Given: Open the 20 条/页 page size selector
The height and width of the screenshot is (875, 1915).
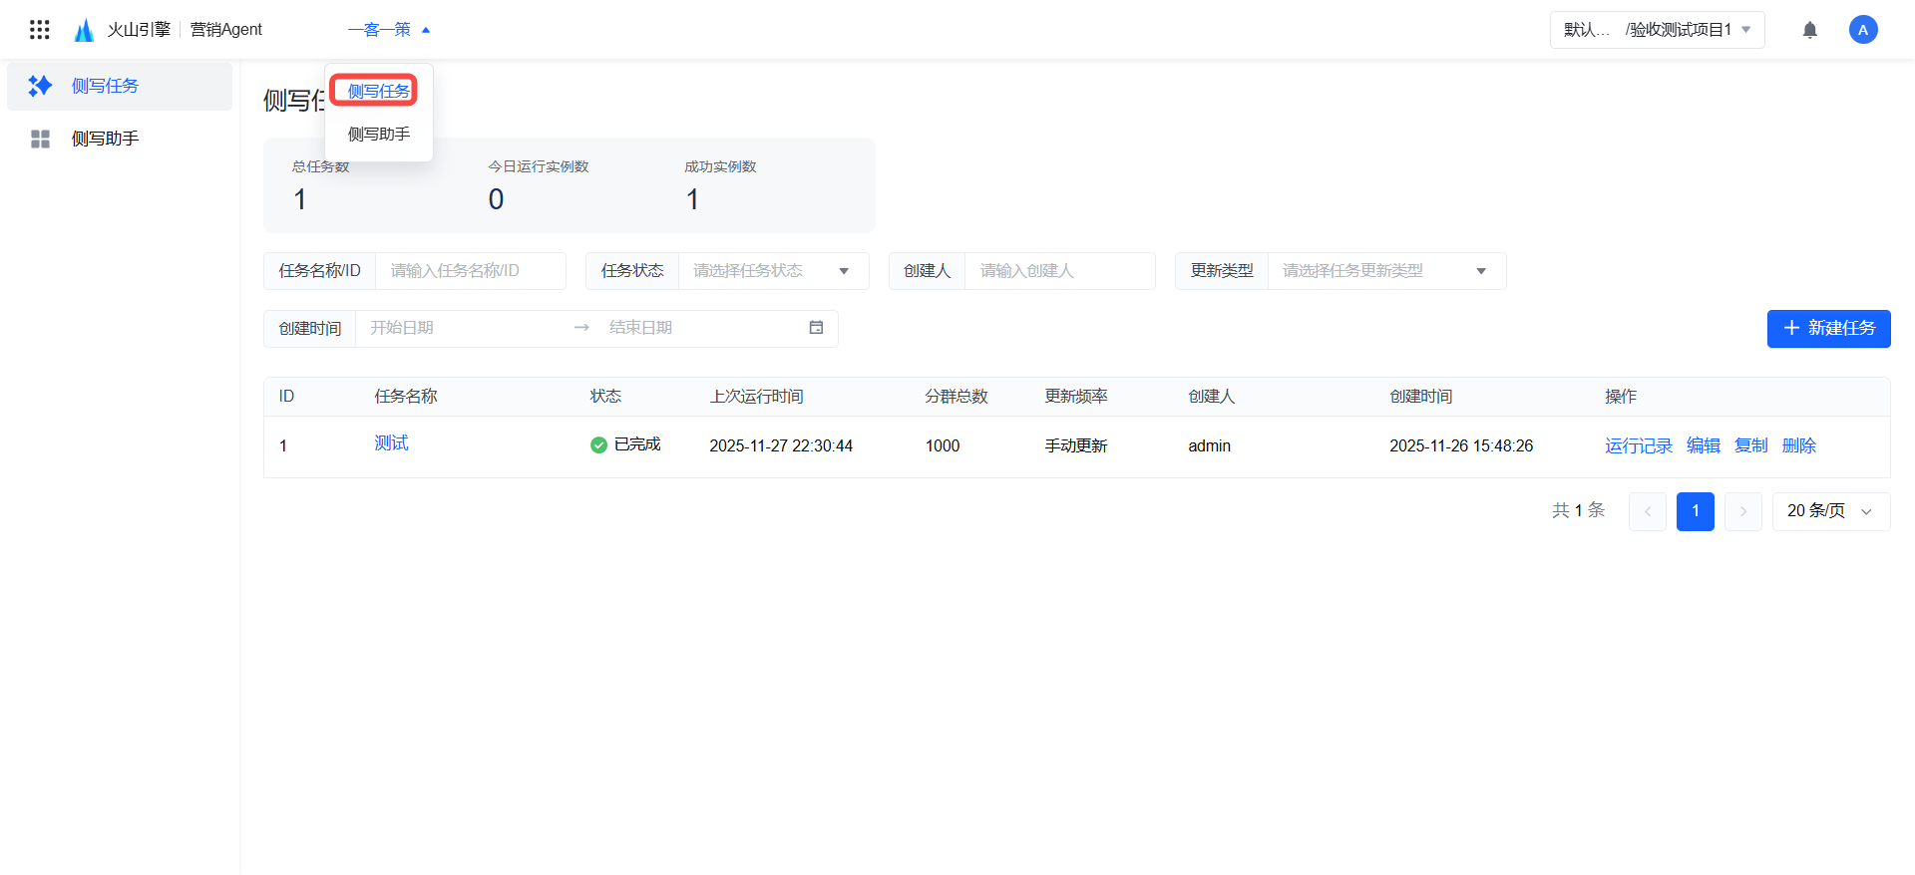Looking at the screenshot, I should click(1830, 511).
